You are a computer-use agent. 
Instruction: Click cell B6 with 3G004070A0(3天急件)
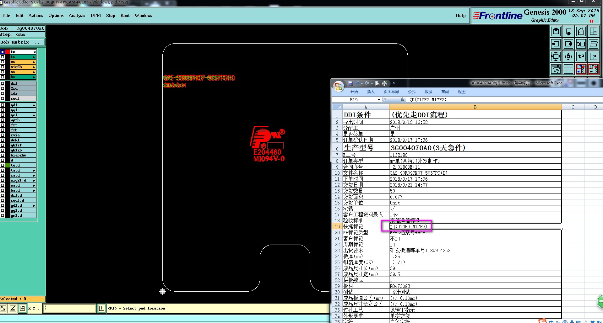(475, 147)
